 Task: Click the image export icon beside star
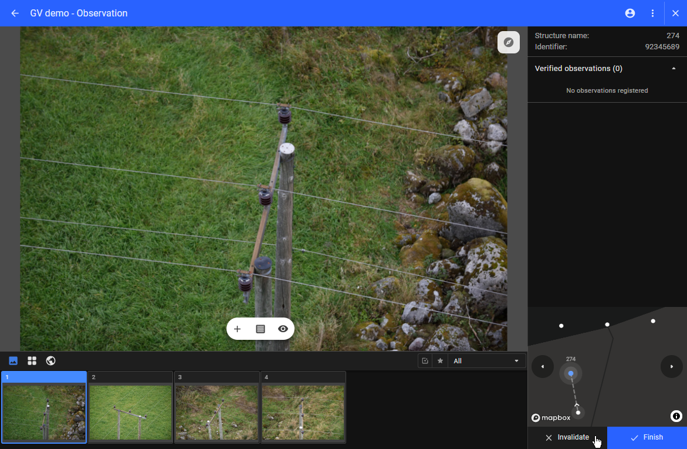(x=425, y=361)
